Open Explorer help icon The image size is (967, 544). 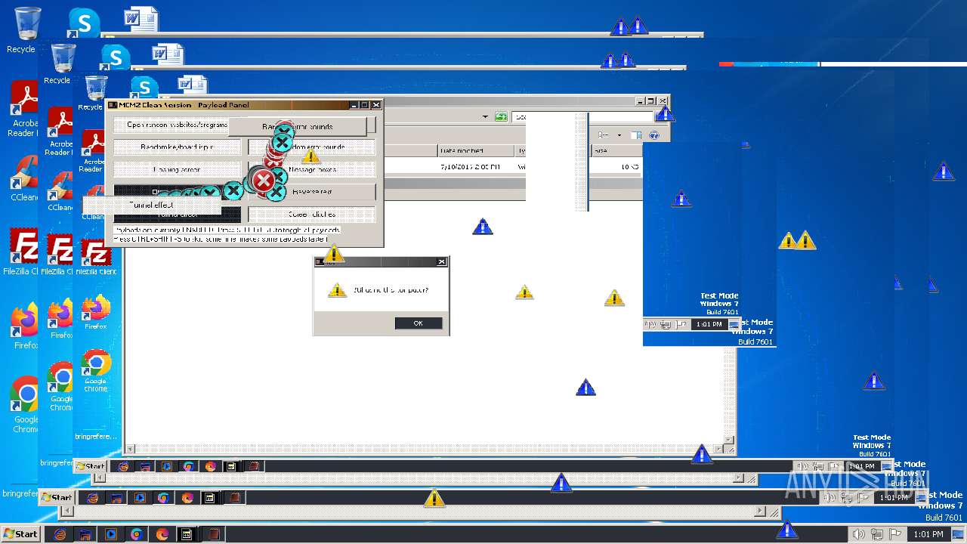(x=654, y=135)
